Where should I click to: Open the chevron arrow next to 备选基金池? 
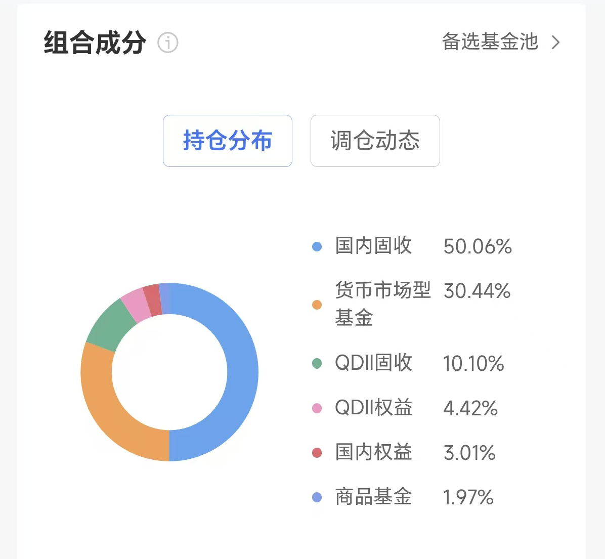pos(555,42)
